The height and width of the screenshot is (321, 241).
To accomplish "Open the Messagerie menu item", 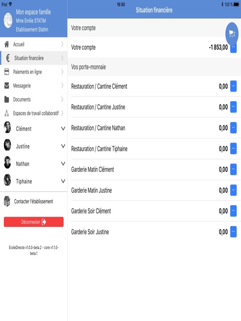I will click(x=33, y=86).
